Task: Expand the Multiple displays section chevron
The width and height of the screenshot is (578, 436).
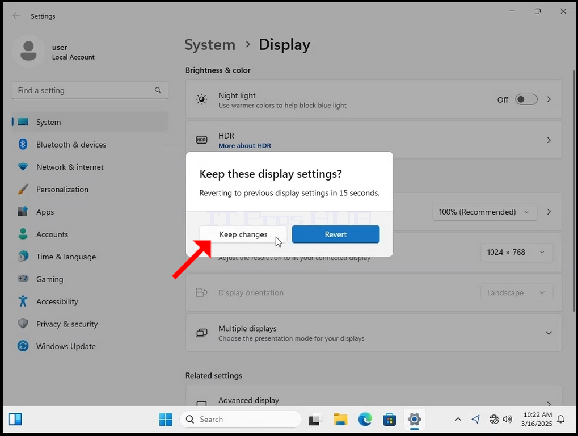Action: point(549,333)
